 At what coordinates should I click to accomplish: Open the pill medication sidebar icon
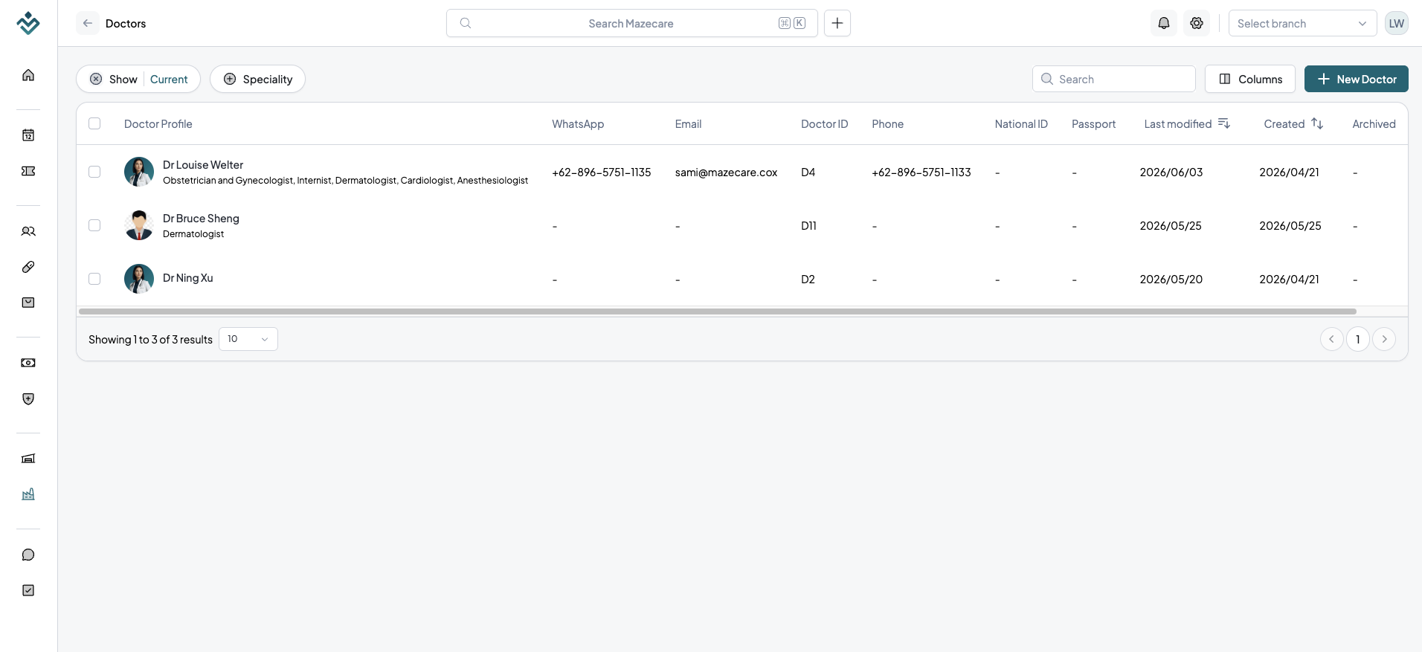pos(28,267)
